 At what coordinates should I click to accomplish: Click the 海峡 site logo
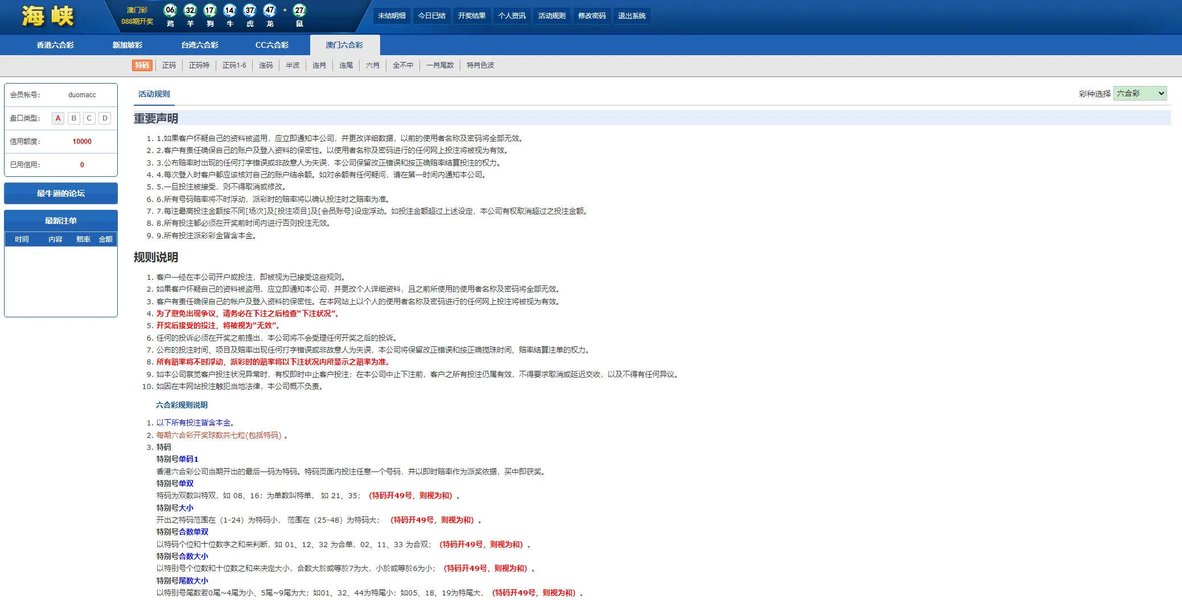click(x=47, y=16)
